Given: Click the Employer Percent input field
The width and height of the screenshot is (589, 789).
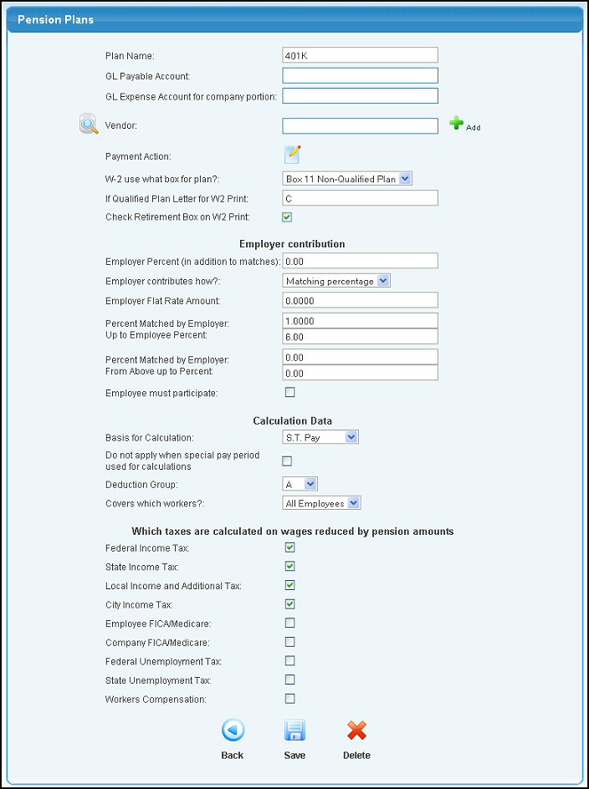Looking at the screenshot, I should pos(361,261).
